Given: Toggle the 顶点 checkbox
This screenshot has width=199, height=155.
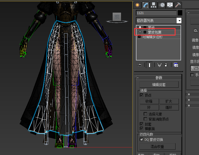Looking at the screenshot, I should [141, 95].
